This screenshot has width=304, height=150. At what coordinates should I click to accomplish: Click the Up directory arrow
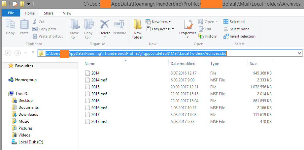[33, 53]
